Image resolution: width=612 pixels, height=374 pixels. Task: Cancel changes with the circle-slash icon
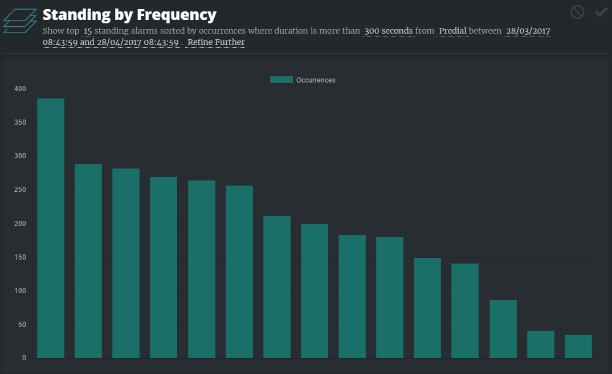click(x=577, y=12)
